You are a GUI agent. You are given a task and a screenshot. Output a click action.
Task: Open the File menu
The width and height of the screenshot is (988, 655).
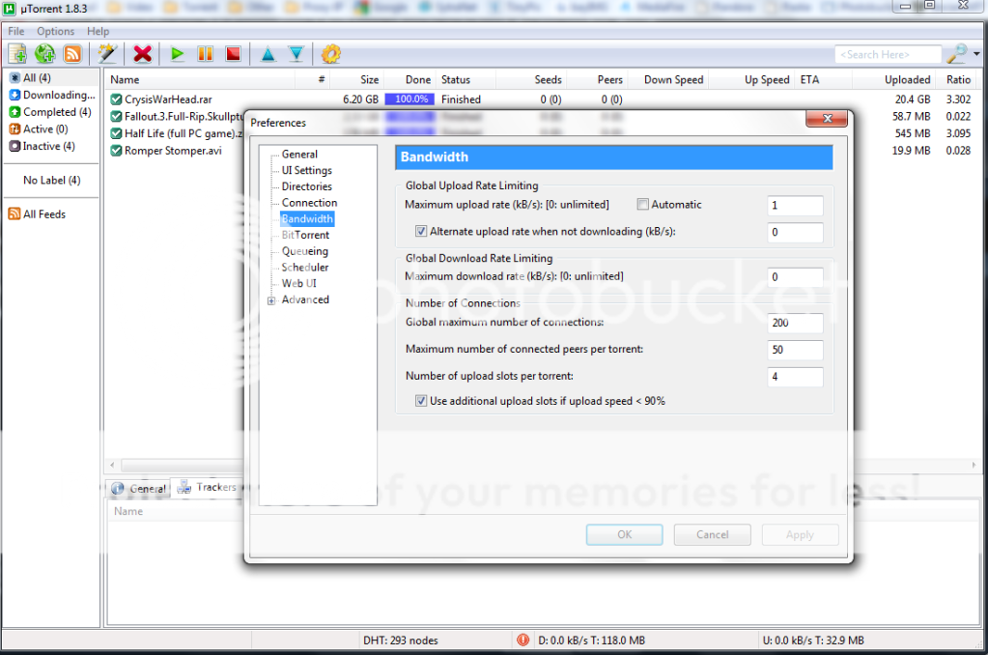15,31
